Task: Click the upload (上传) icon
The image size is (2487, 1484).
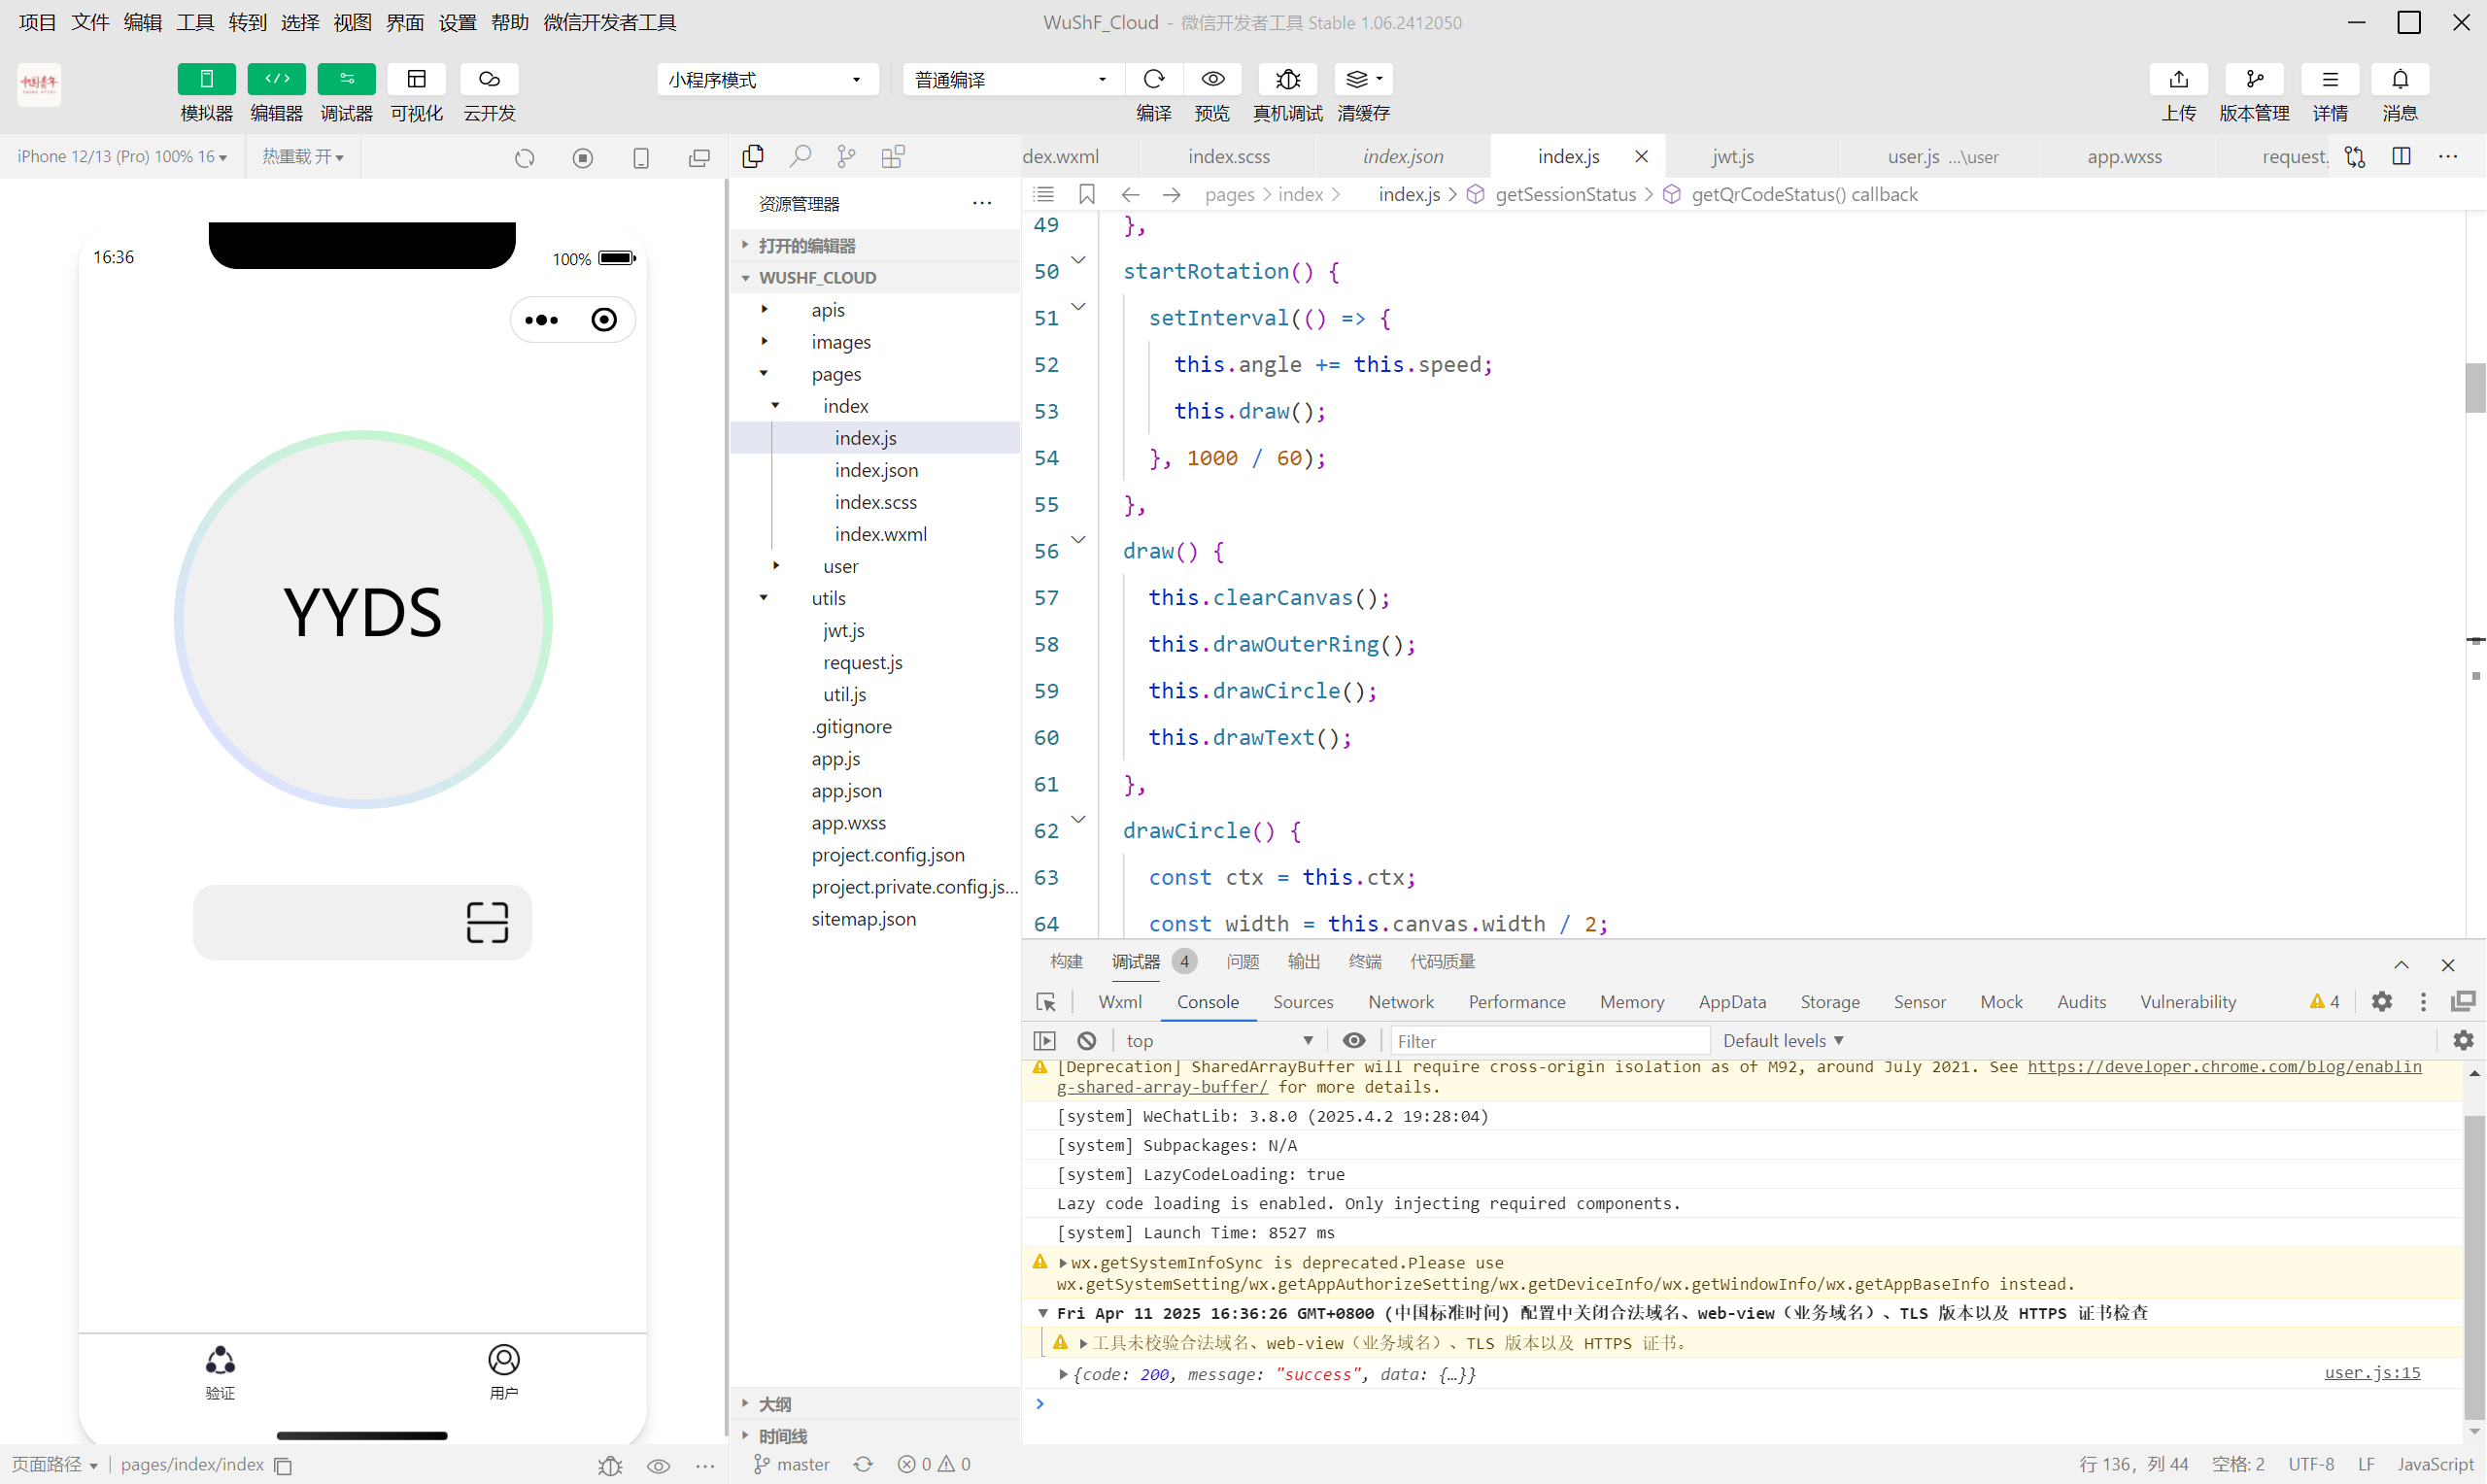Action: [x=2178, y=79]
